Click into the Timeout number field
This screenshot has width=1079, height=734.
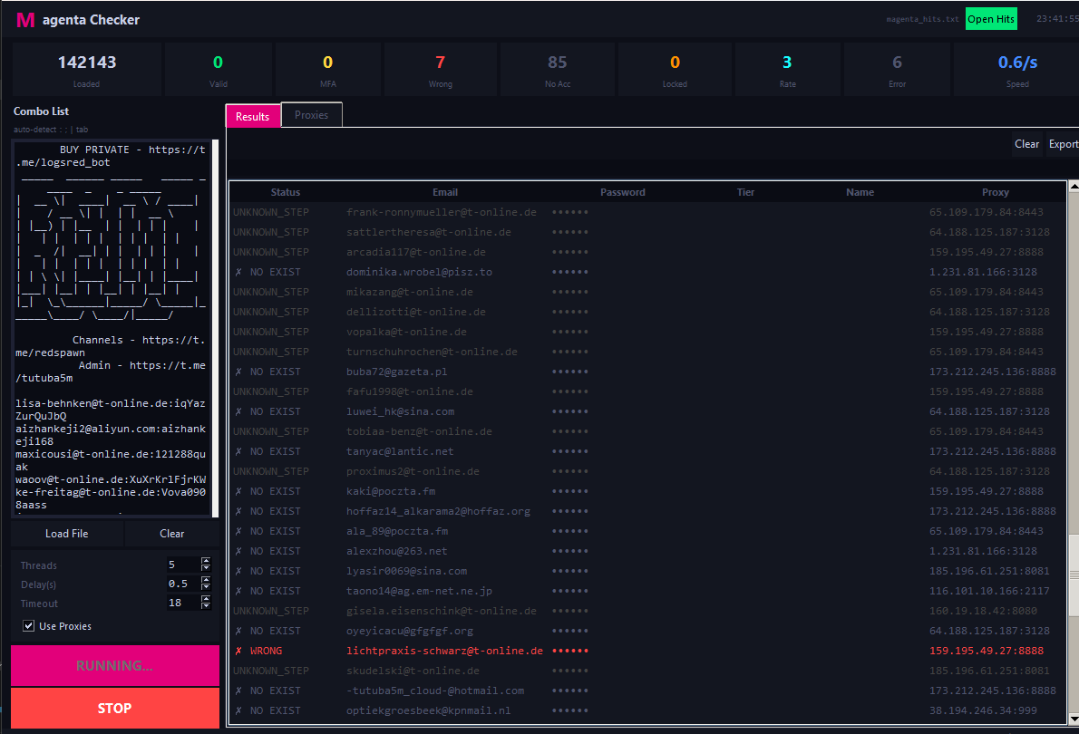point(183,603)
